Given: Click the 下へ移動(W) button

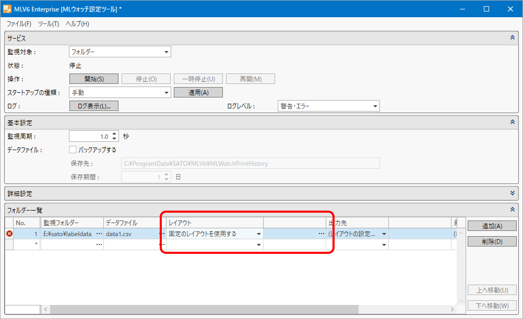Looking at the screenshot, I should click(492, 305).
